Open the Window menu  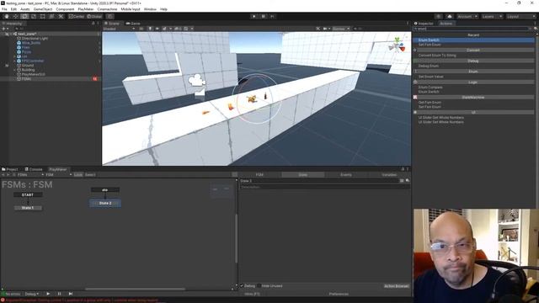[150, 9]
